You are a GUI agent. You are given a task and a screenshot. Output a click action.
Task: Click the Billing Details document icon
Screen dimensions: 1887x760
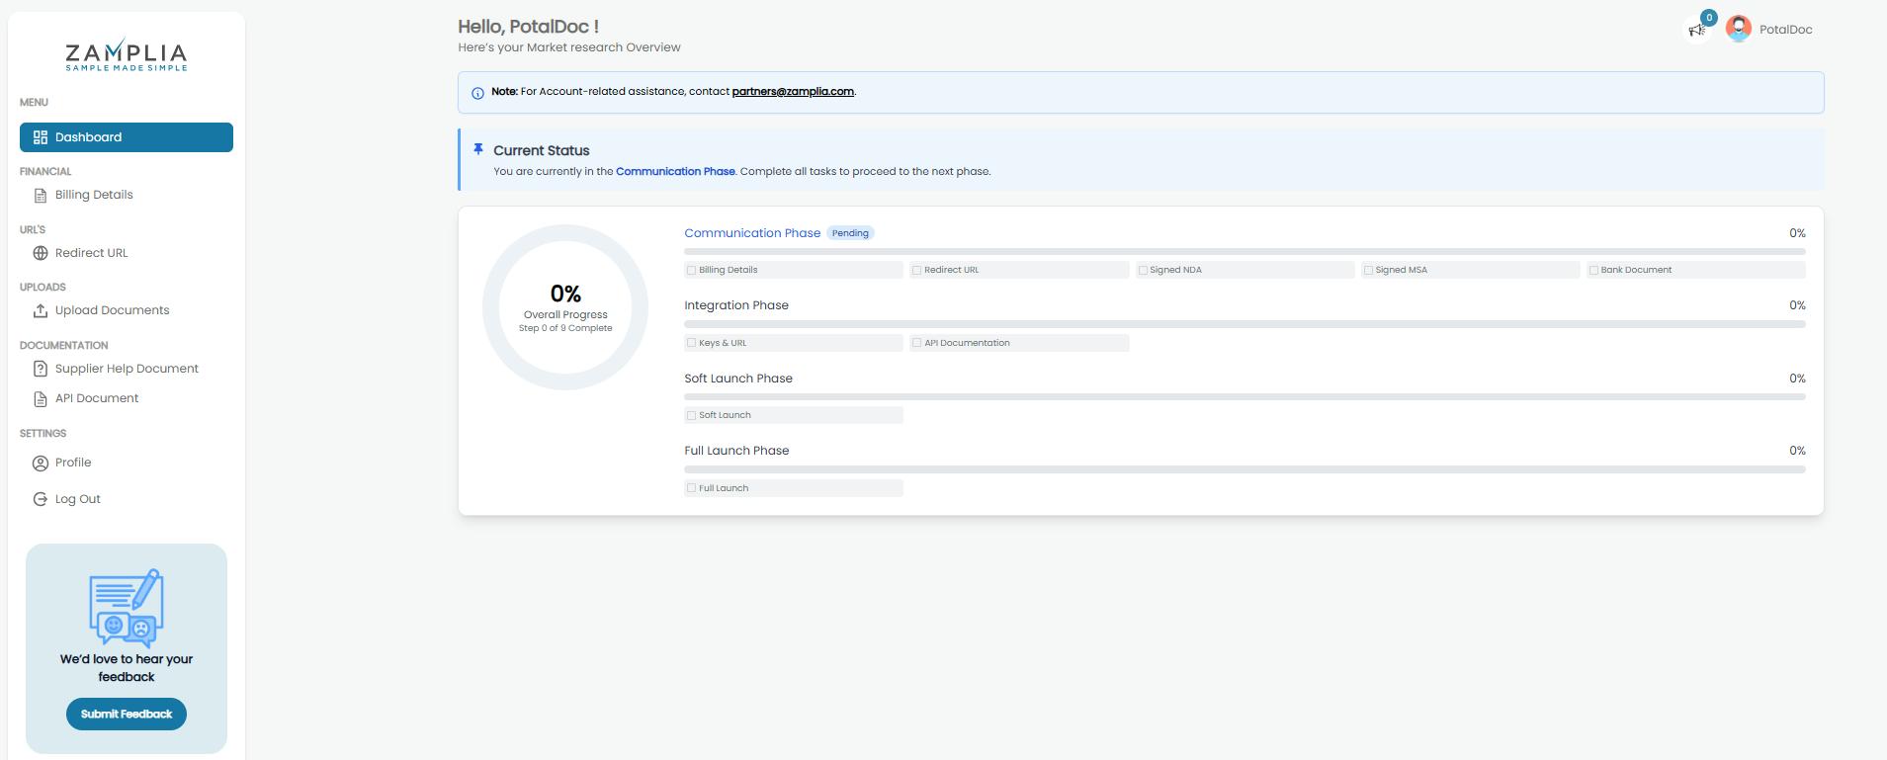pyautogui.click(x=41, y=196)
